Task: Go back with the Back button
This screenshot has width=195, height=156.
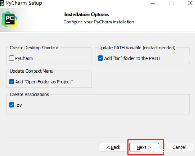Action: point(113,148)
